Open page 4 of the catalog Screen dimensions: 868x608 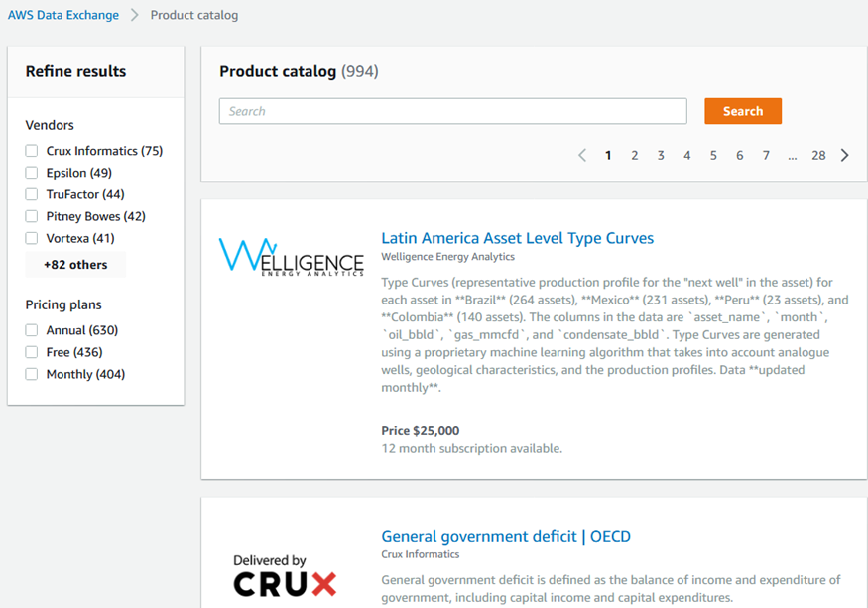tap(687, 155)
